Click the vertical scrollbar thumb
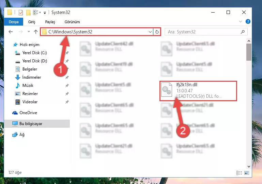This screenshot has height=184, width=262. pyautogui.click(x=249, y=52)
